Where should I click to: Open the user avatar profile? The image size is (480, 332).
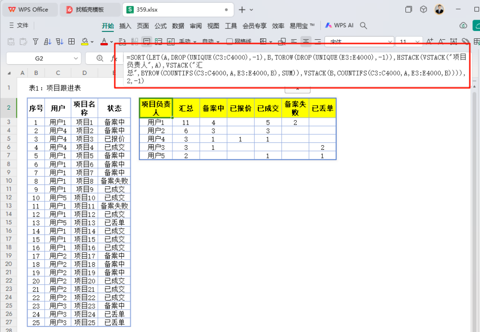tap(439, 9)
